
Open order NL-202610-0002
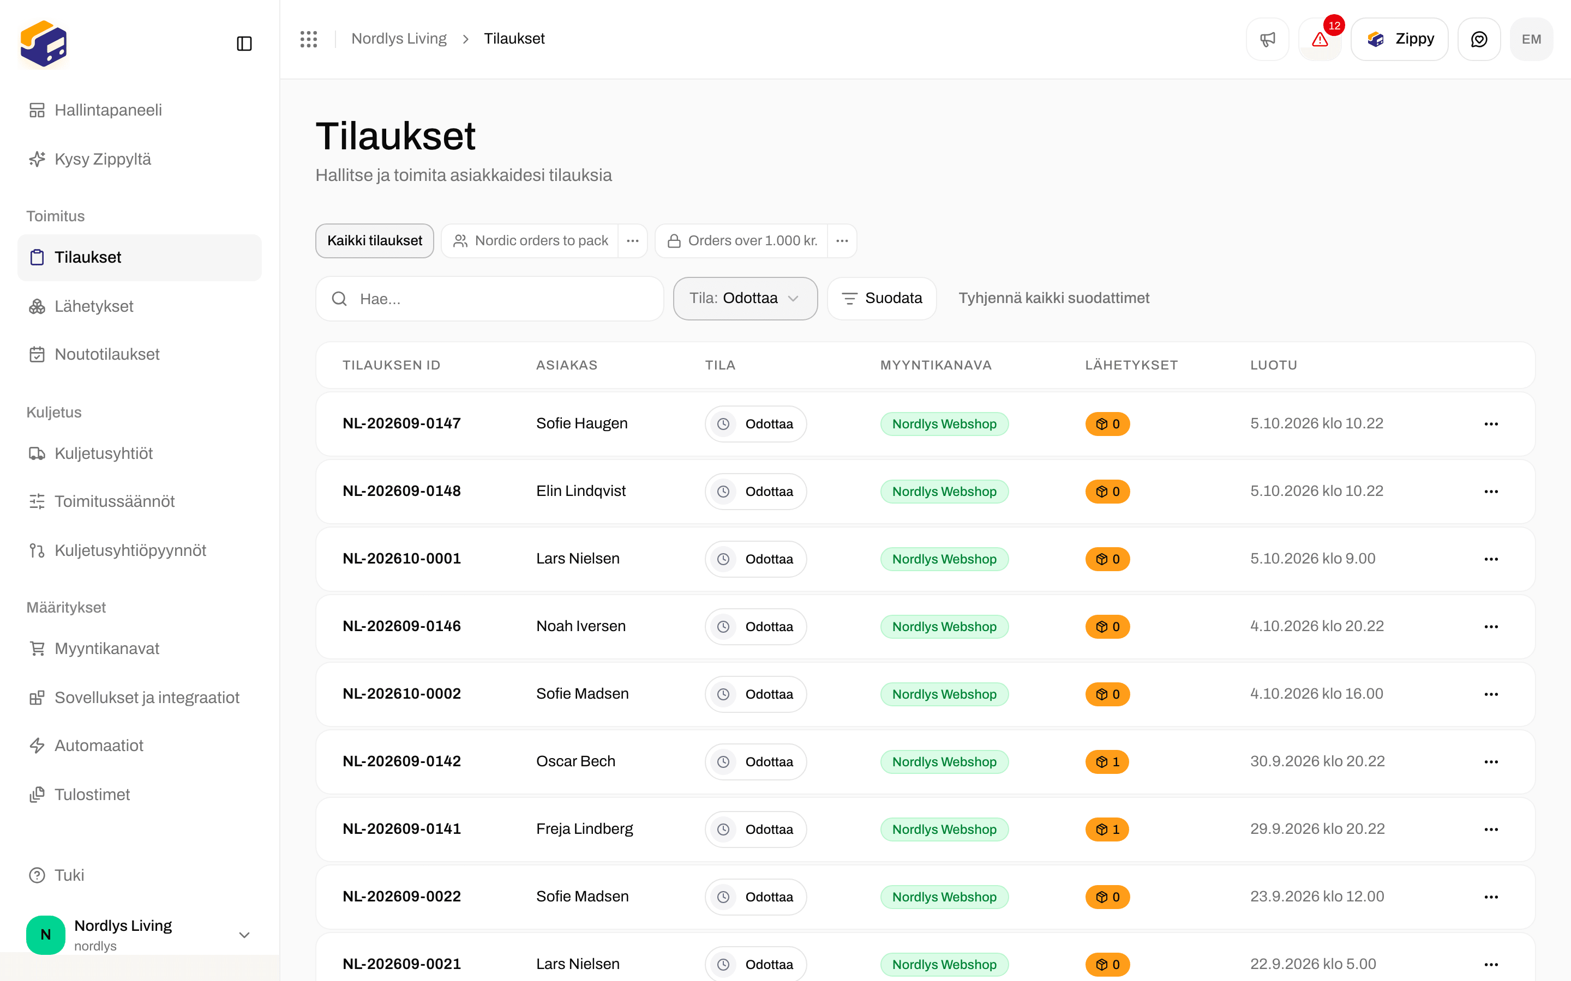point(401,694)
